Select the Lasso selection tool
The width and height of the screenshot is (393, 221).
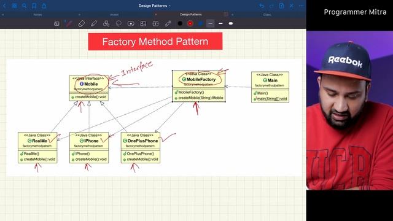click(119, 23)
